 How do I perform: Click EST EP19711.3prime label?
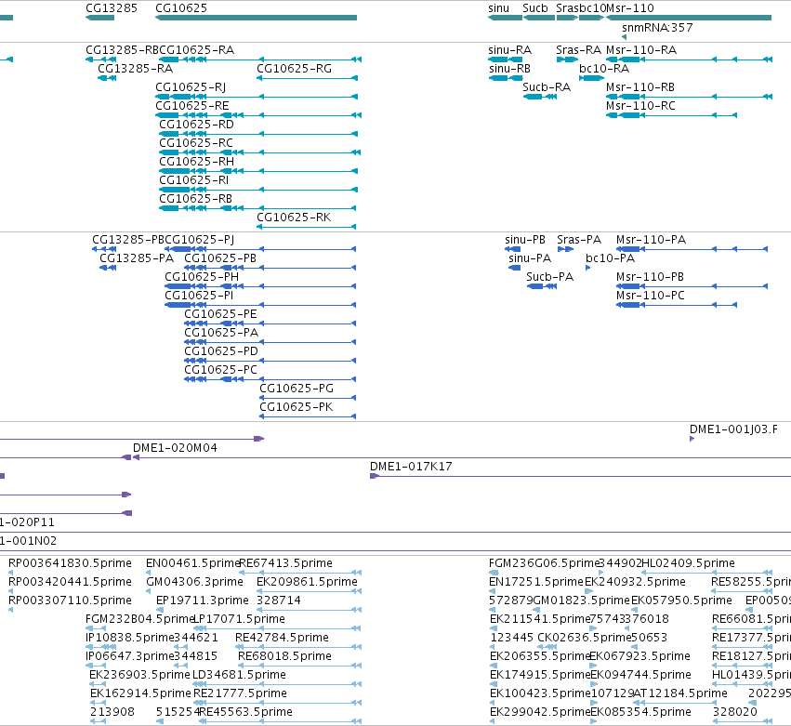point(203,601)
